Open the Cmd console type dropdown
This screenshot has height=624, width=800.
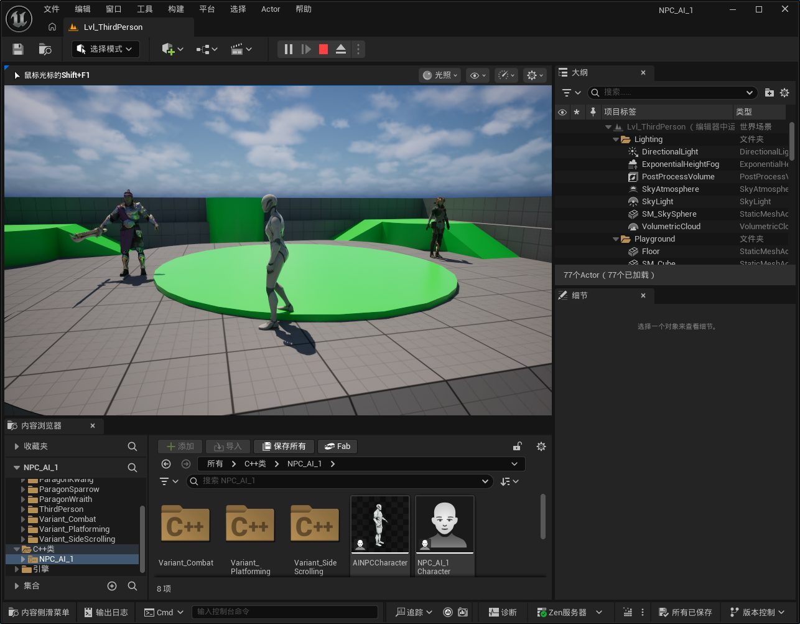(x=164, y=613)
